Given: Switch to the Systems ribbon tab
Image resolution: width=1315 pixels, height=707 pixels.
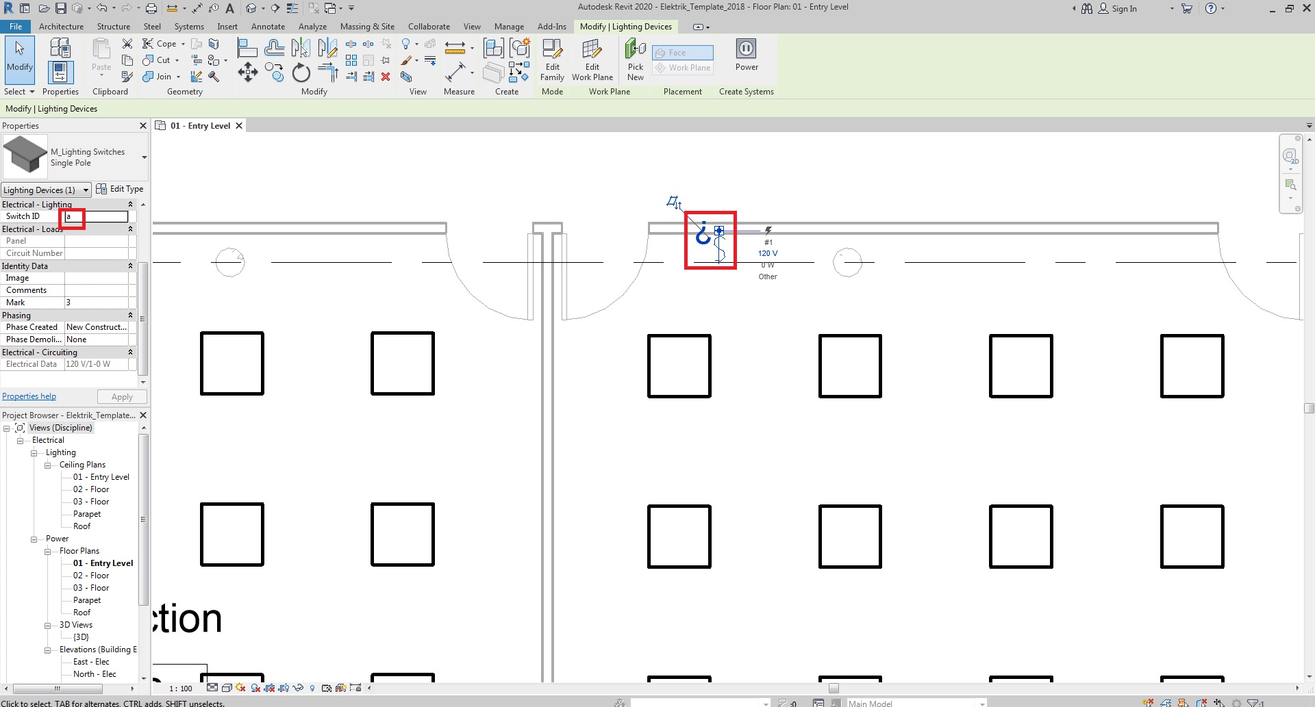Looking at the screenshot, I should point(189,27).
